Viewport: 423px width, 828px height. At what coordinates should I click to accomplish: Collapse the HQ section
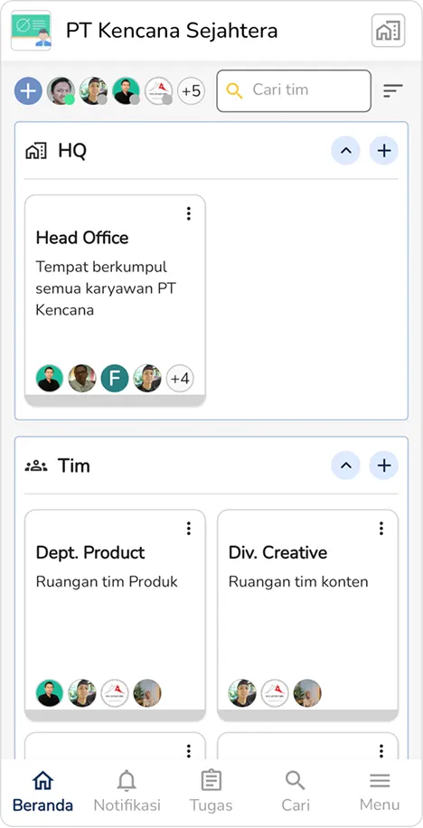point(346,151)
